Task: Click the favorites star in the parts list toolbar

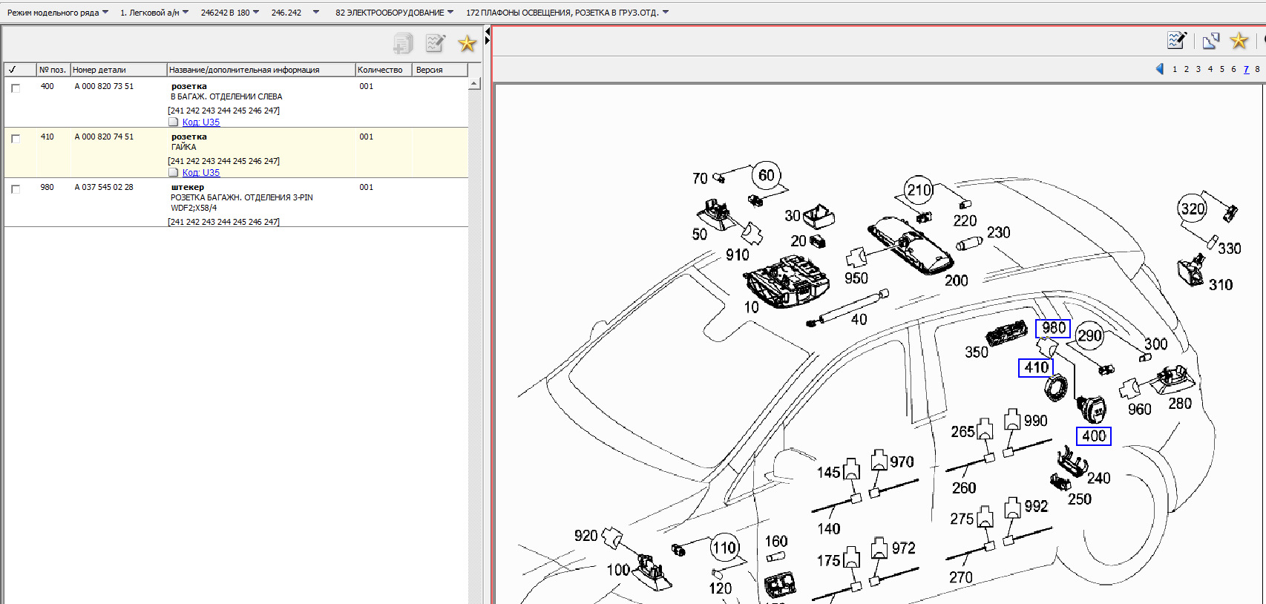Action: (x=467, y=44)
